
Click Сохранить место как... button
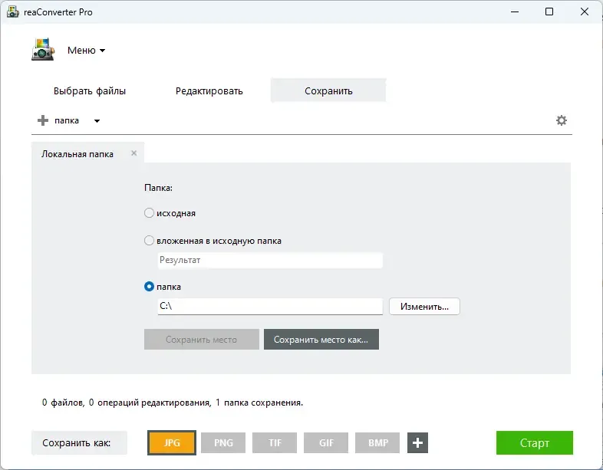[321, 340]
